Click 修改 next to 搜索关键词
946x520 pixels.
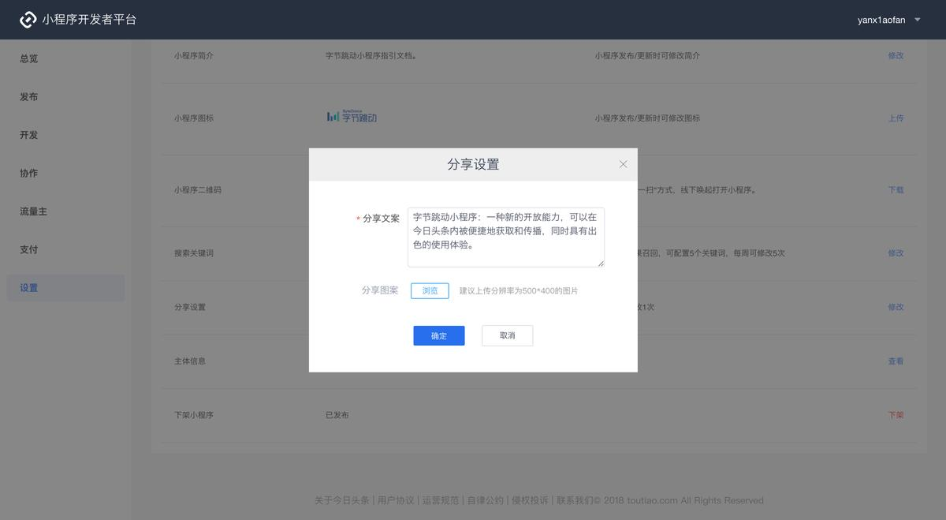point(896,253)
